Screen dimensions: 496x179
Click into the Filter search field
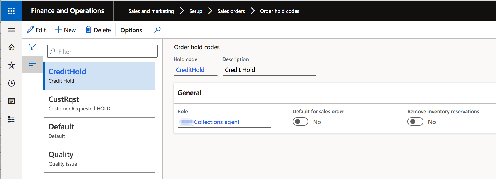(x=102, y=51)
